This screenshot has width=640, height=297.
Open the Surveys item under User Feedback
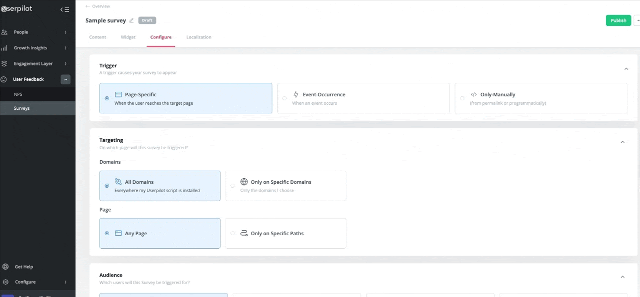click(21, 108)
